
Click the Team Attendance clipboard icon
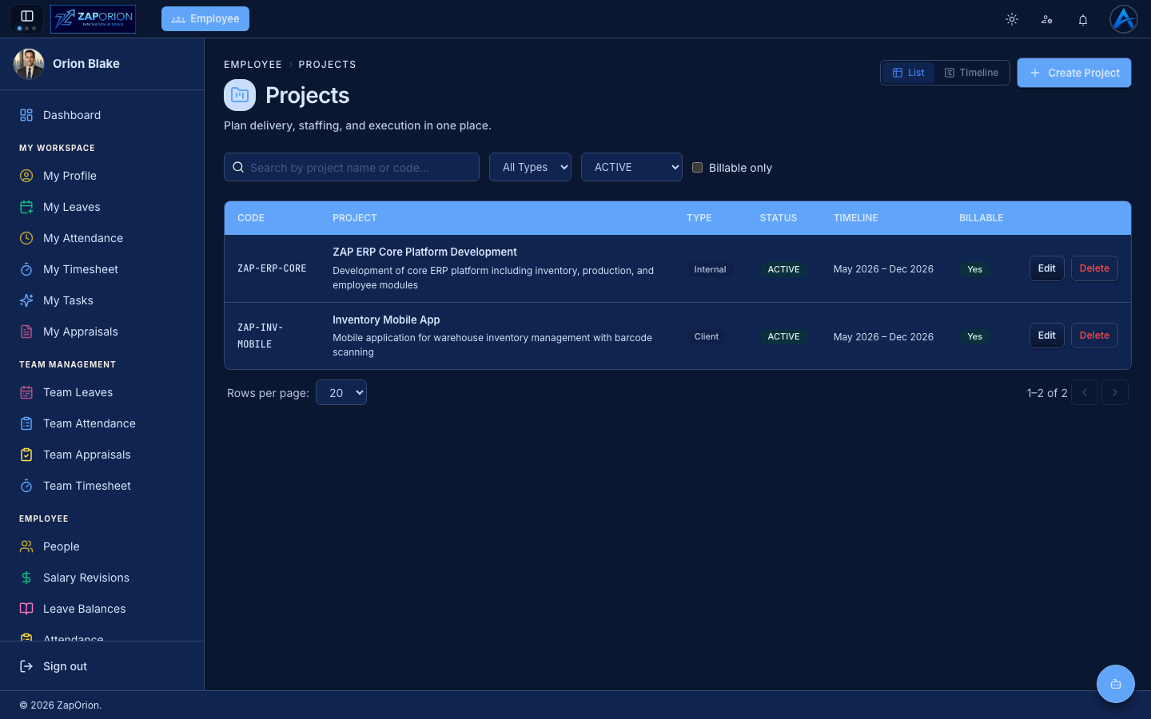pyautogui.click(x=26, y=423)
